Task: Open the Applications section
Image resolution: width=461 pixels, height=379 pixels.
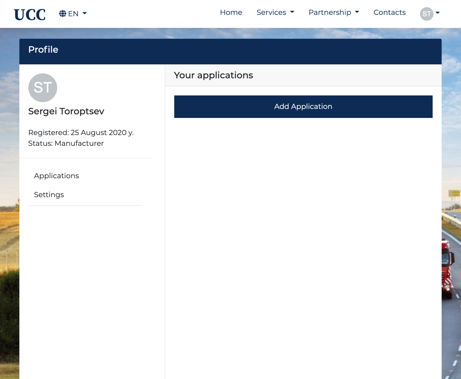Action: (56, 176)
